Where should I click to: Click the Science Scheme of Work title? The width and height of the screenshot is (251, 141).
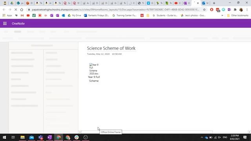pyautogui.click(x=111, y=48)
